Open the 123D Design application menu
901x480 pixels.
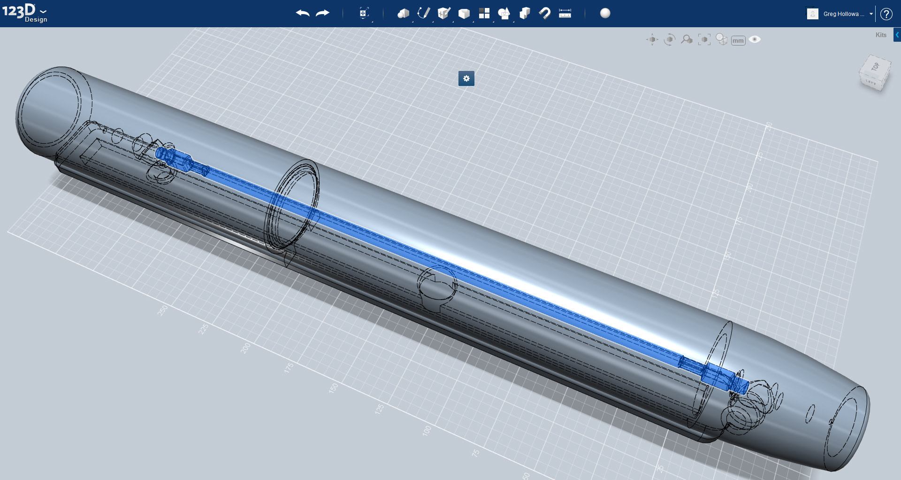tap(24, 13)
